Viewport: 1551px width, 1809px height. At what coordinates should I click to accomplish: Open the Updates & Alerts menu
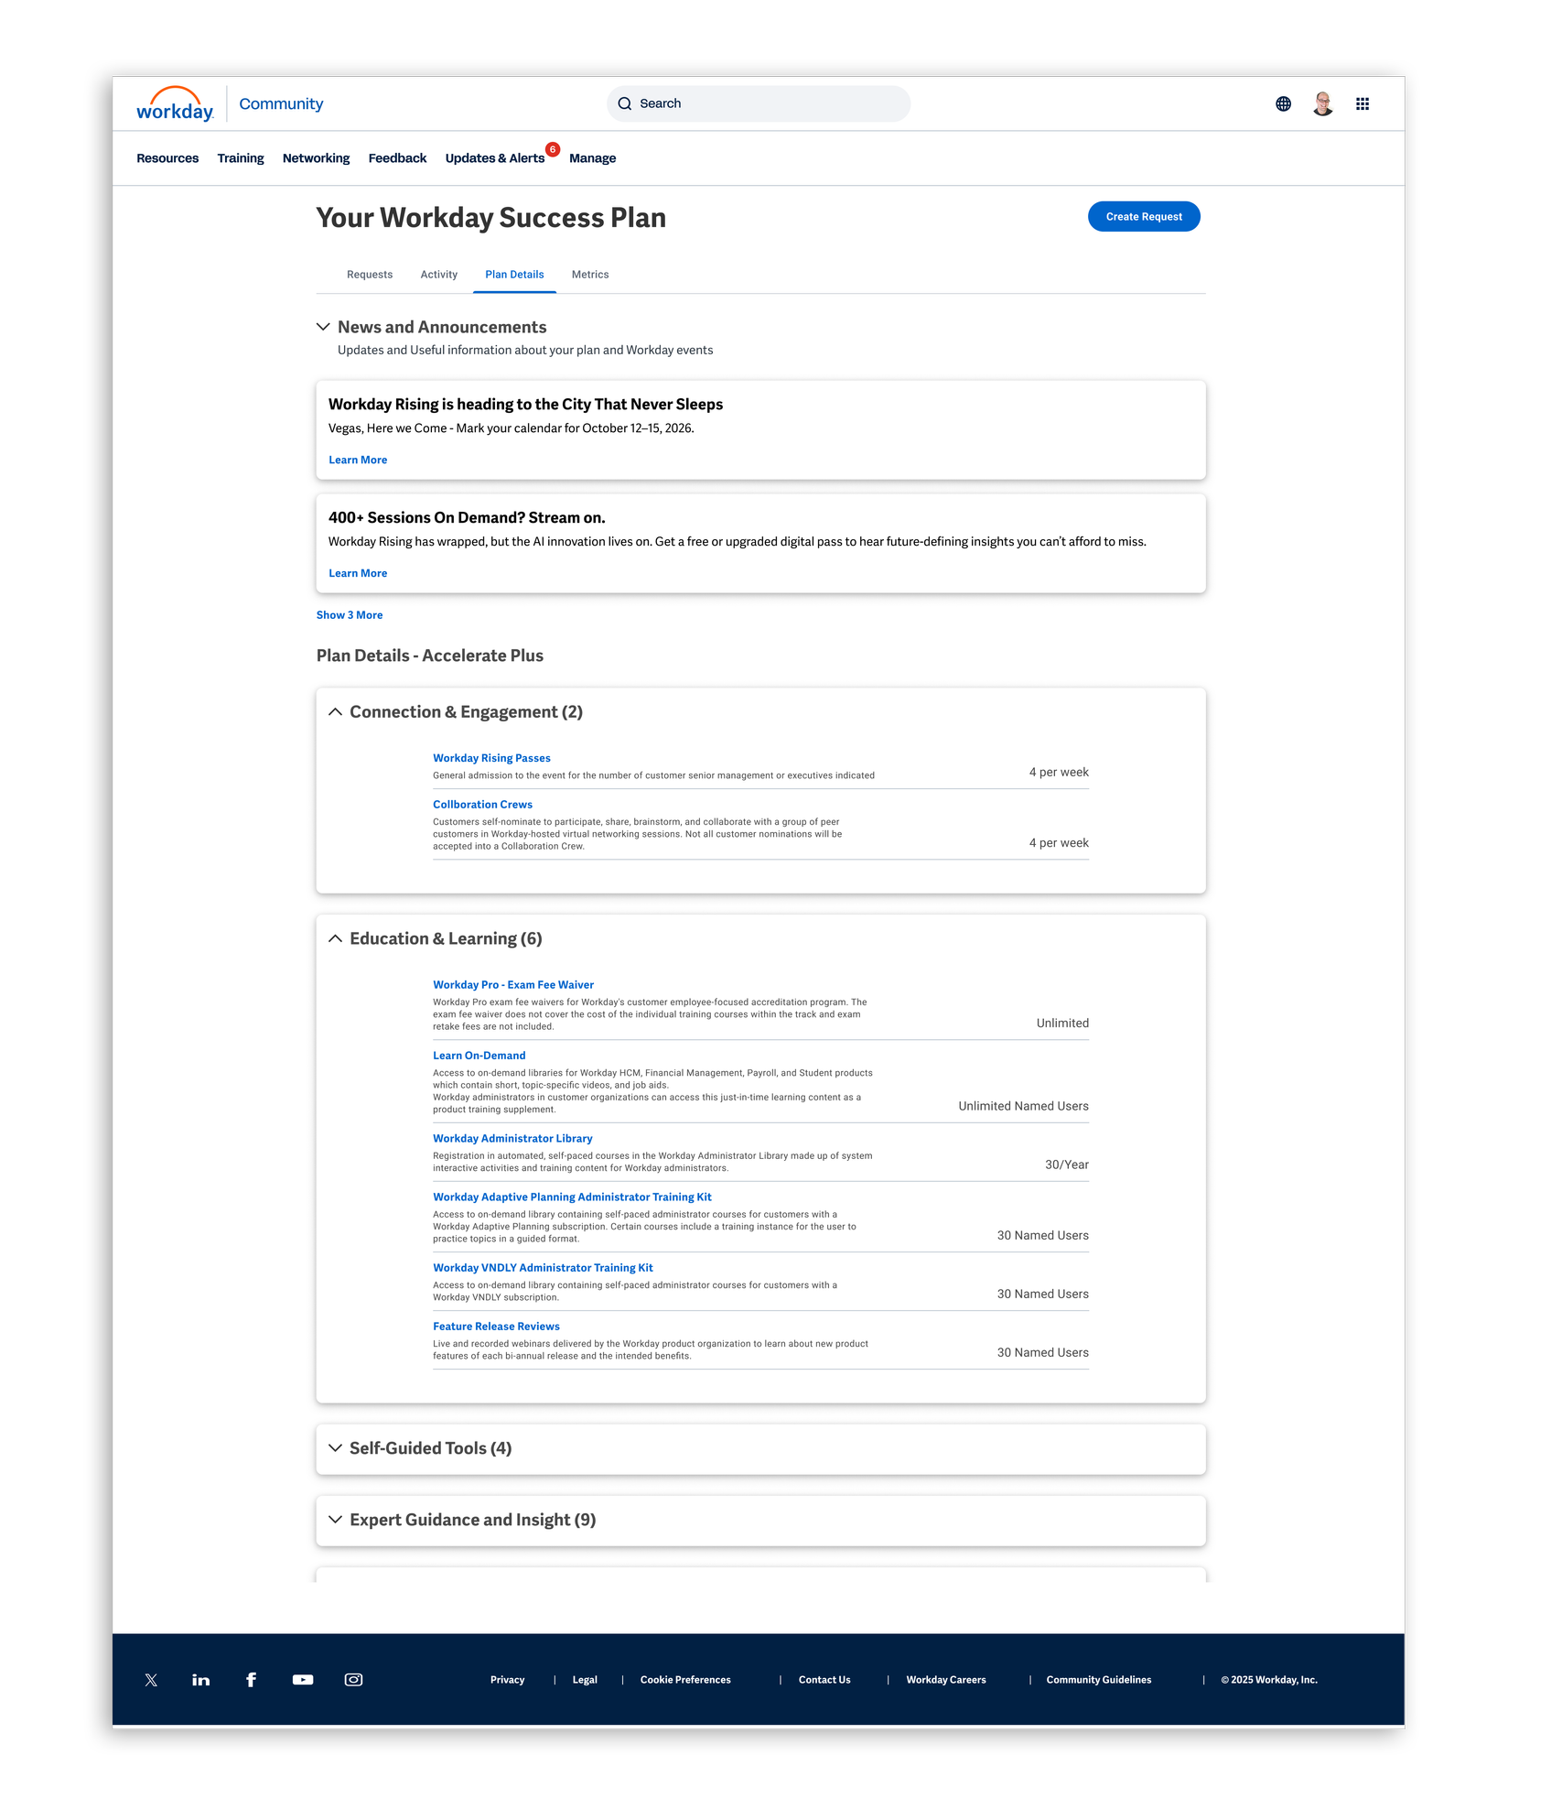tap(495, 158)
